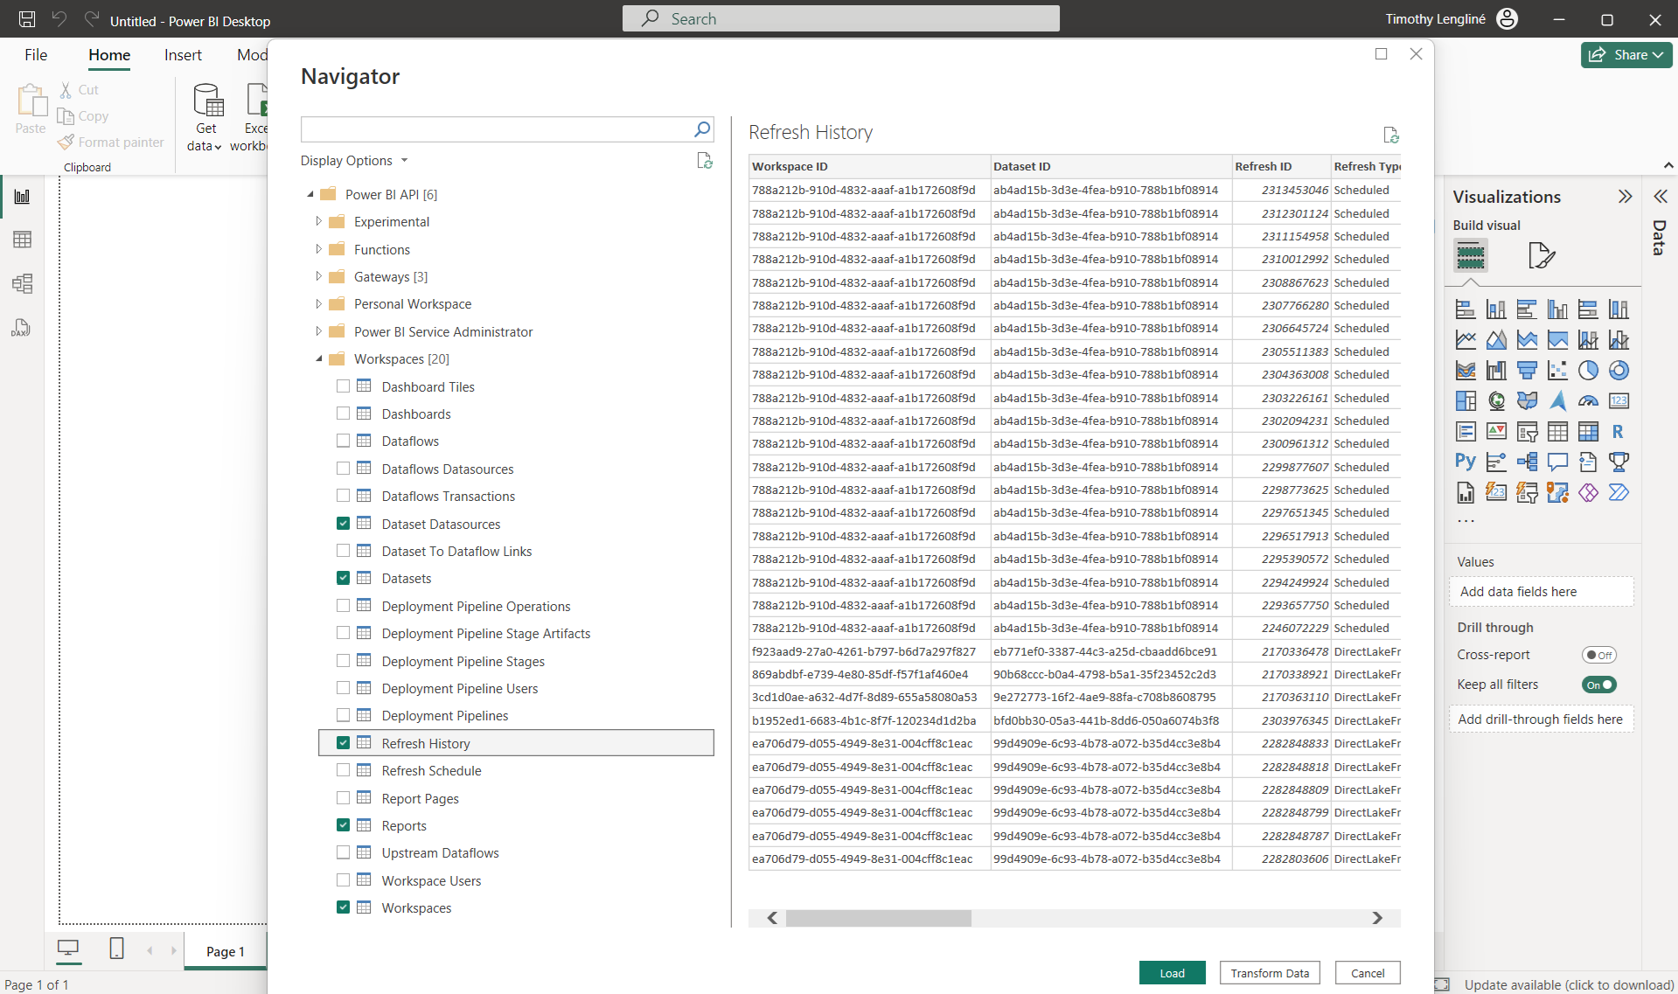
Task: Open the Format visual pane
Action: tap(1541, 256)
